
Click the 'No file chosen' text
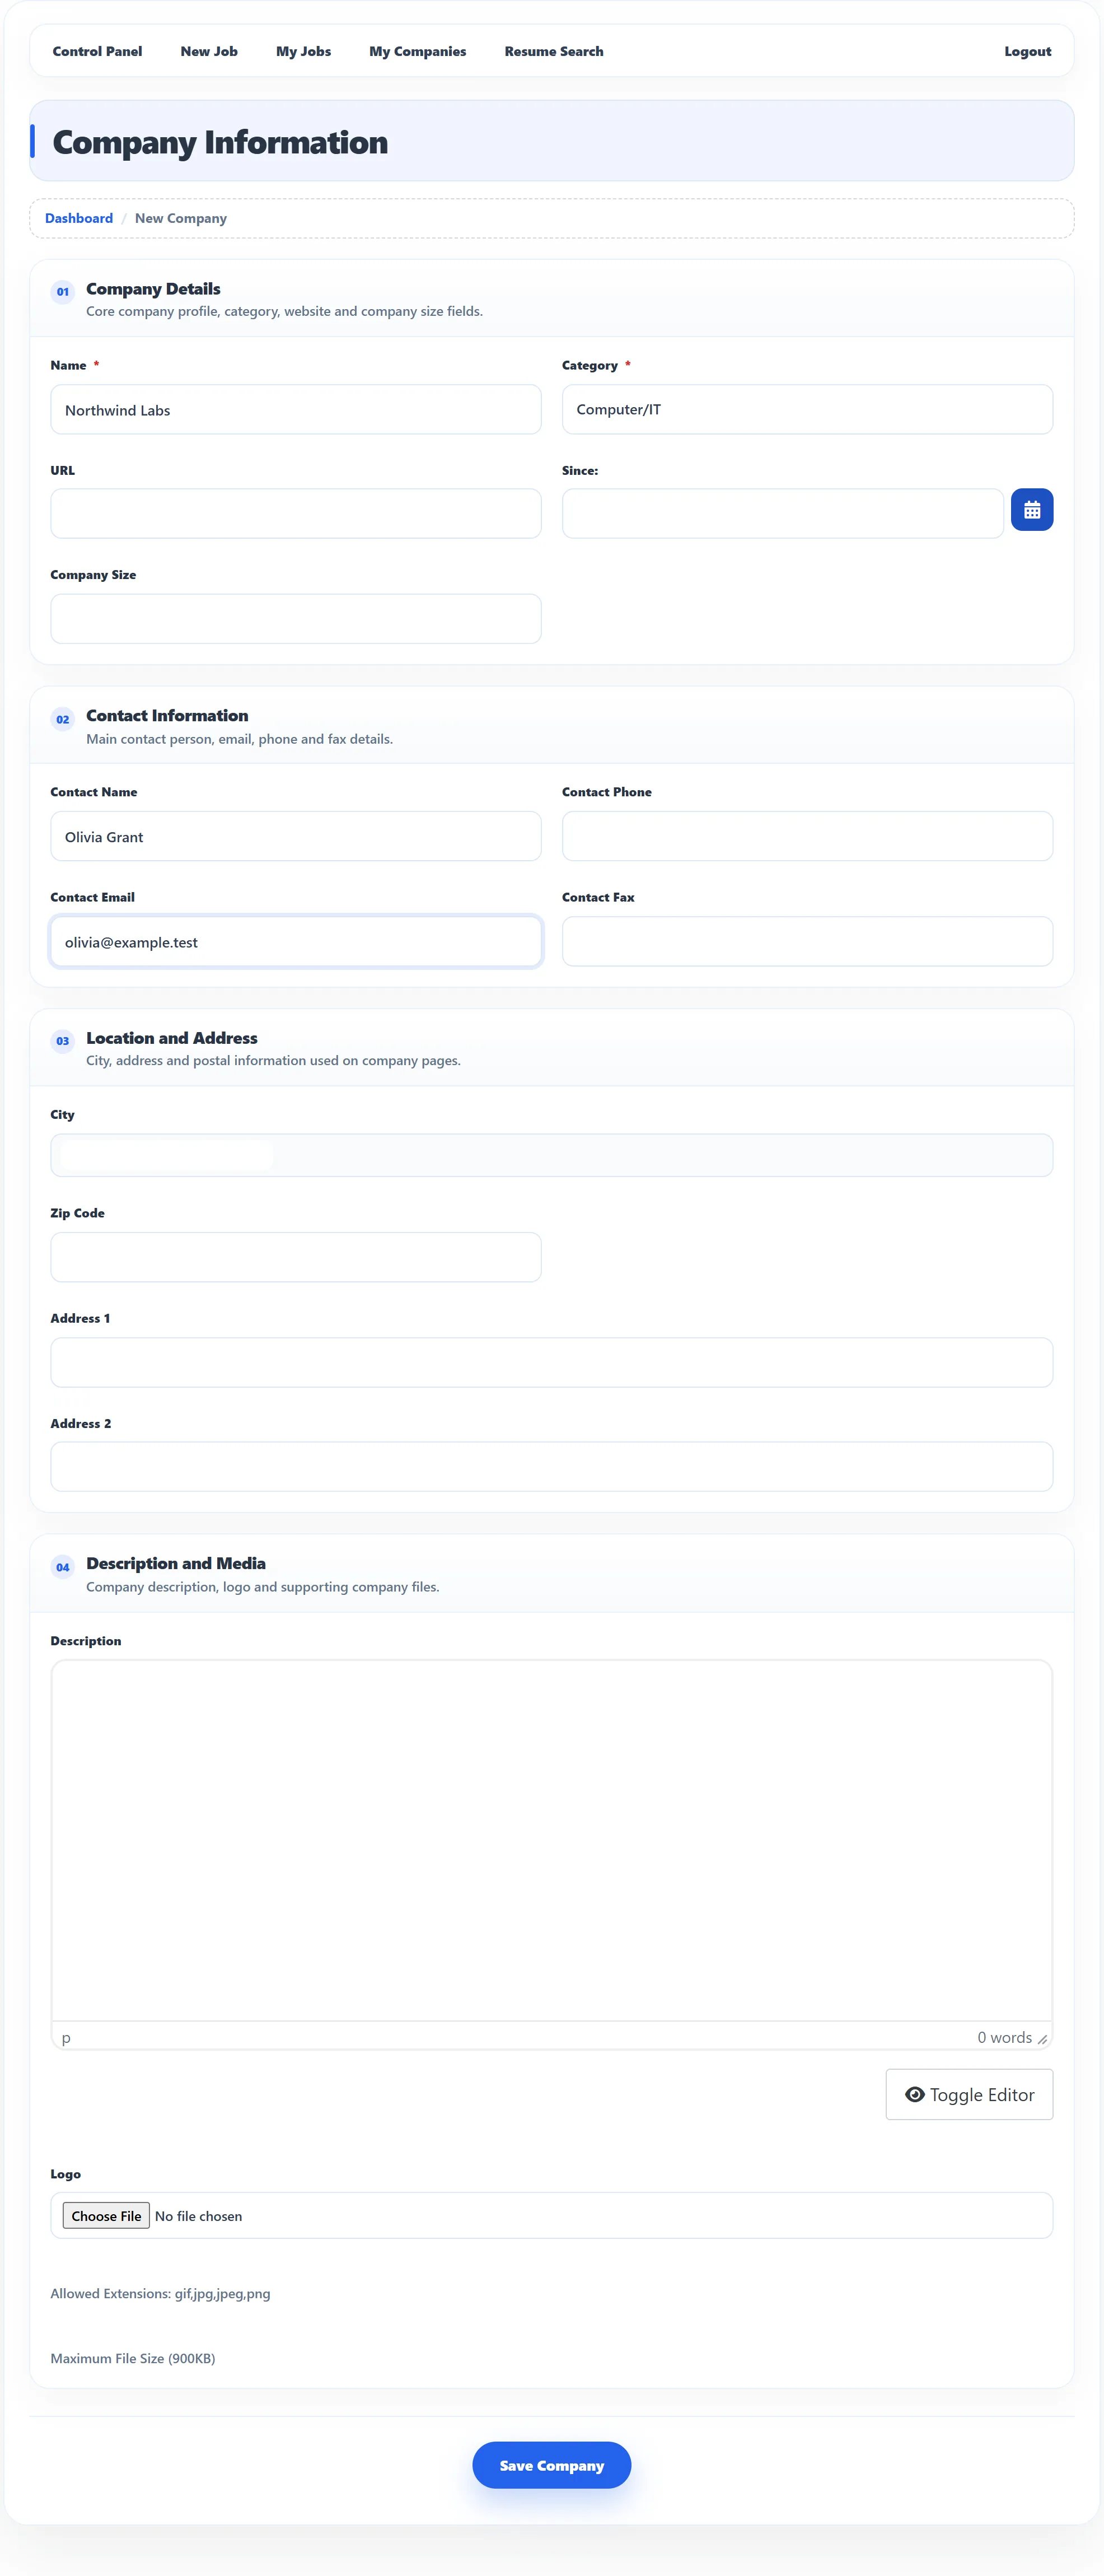pyautogui.click(x=198, y=2216)
